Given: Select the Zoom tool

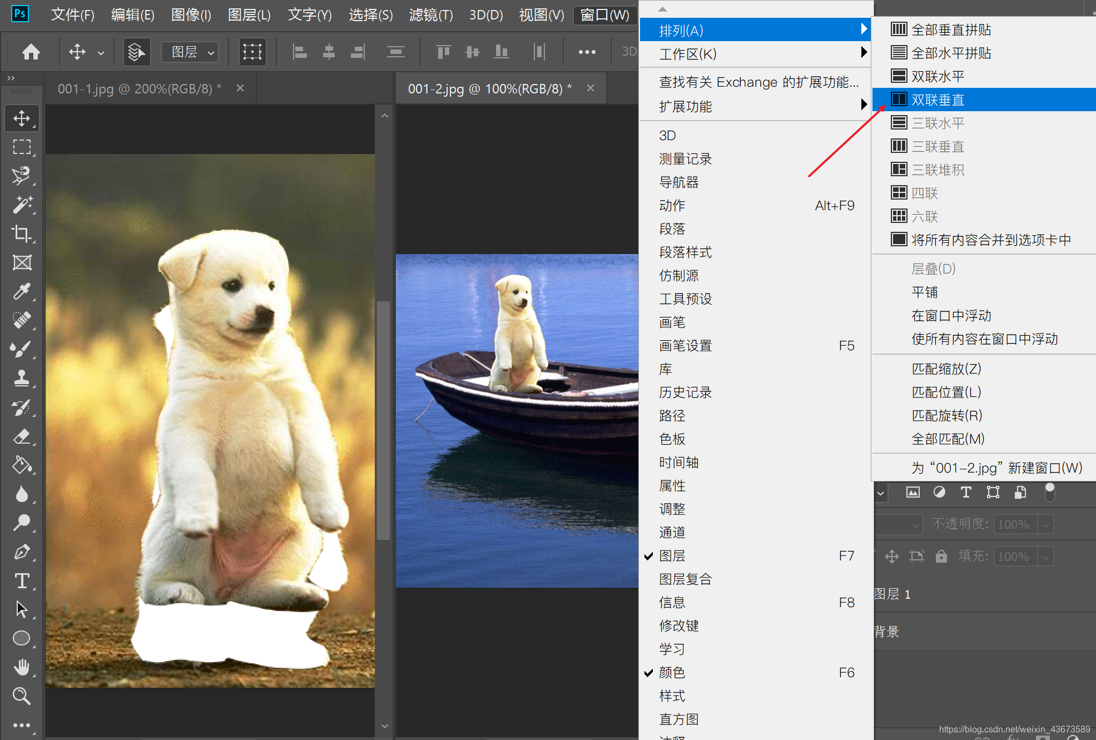Looking at the screenshot, I should (x=22, y=696).
